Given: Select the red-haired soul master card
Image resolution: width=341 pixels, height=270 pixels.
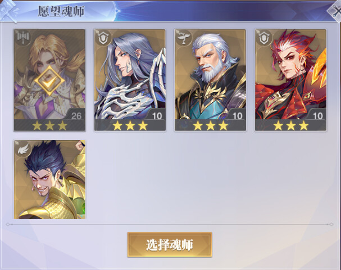Looking at the screenshot, I should tap(291, 80).
